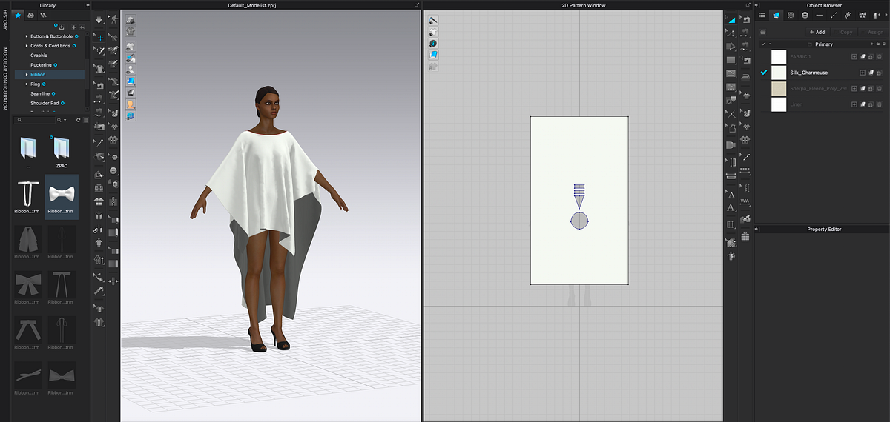
Task: Click the Library search input field
Action: point(34,120)
